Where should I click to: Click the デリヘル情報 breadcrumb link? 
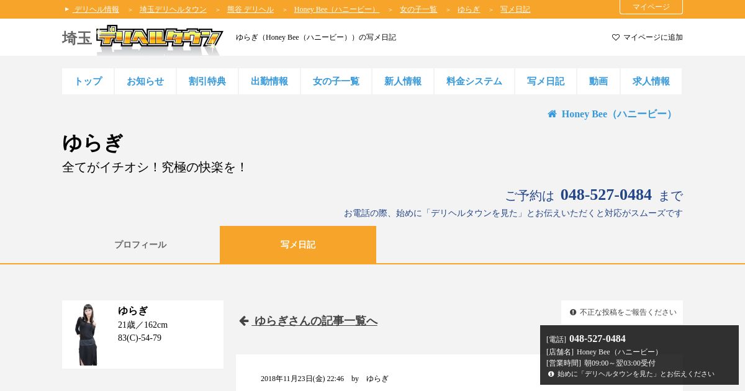click(x=96, y=9)
